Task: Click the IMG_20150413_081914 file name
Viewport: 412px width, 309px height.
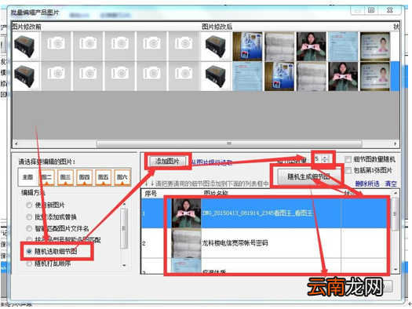Action: [x=257, y=213]
